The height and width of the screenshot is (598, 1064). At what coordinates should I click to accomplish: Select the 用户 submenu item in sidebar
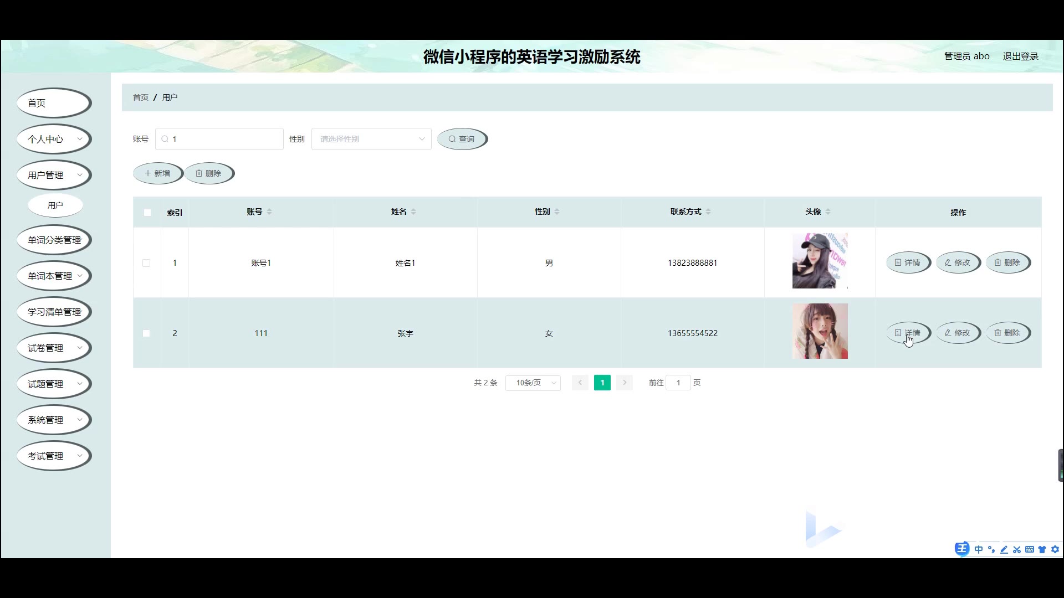tap(55, 205)
